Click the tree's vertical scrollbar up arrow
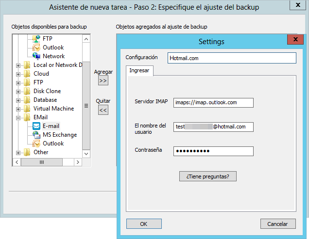The width and height of the screenshot is (309, 239). [86, 39]
